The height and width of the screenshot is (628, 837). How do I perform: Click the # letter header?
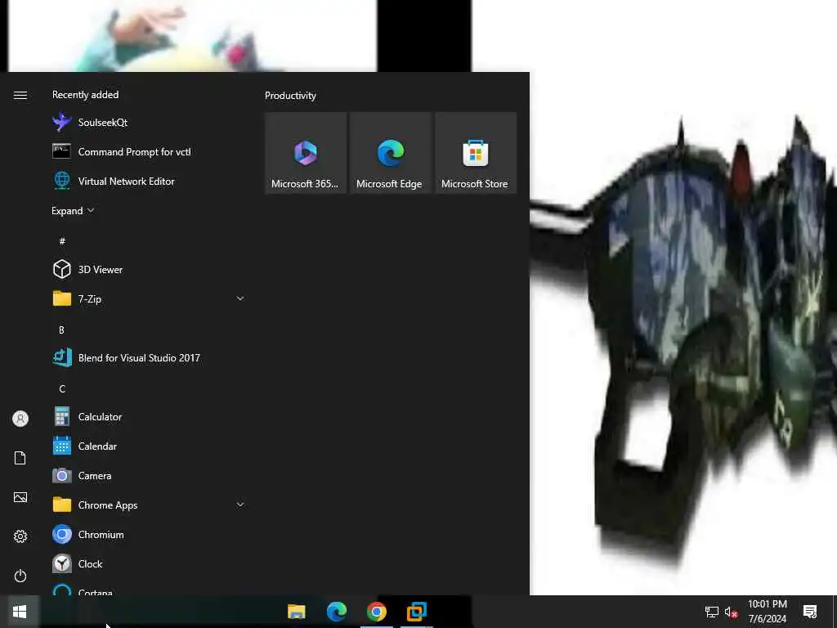pyautogui.click(x=62, y=241)
